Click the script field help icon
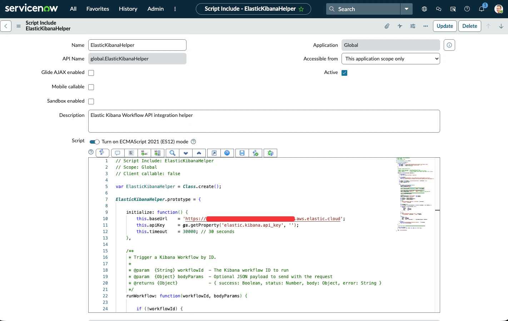508x321 pixels. [91, 152]
